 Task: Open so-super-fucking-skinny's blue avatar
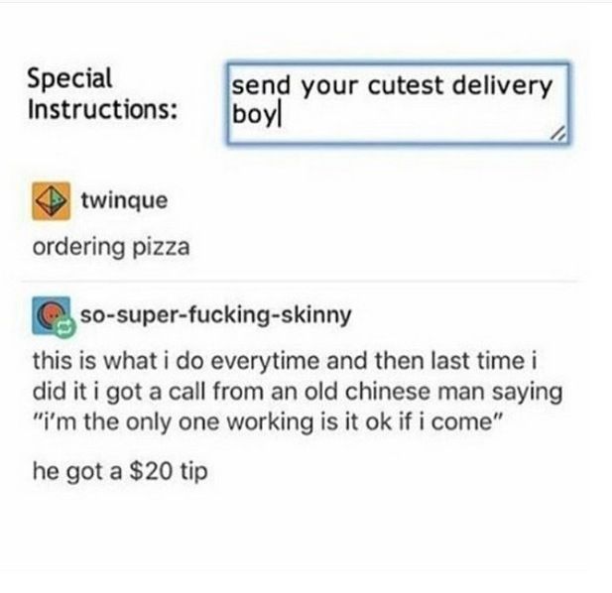[52, 315]
